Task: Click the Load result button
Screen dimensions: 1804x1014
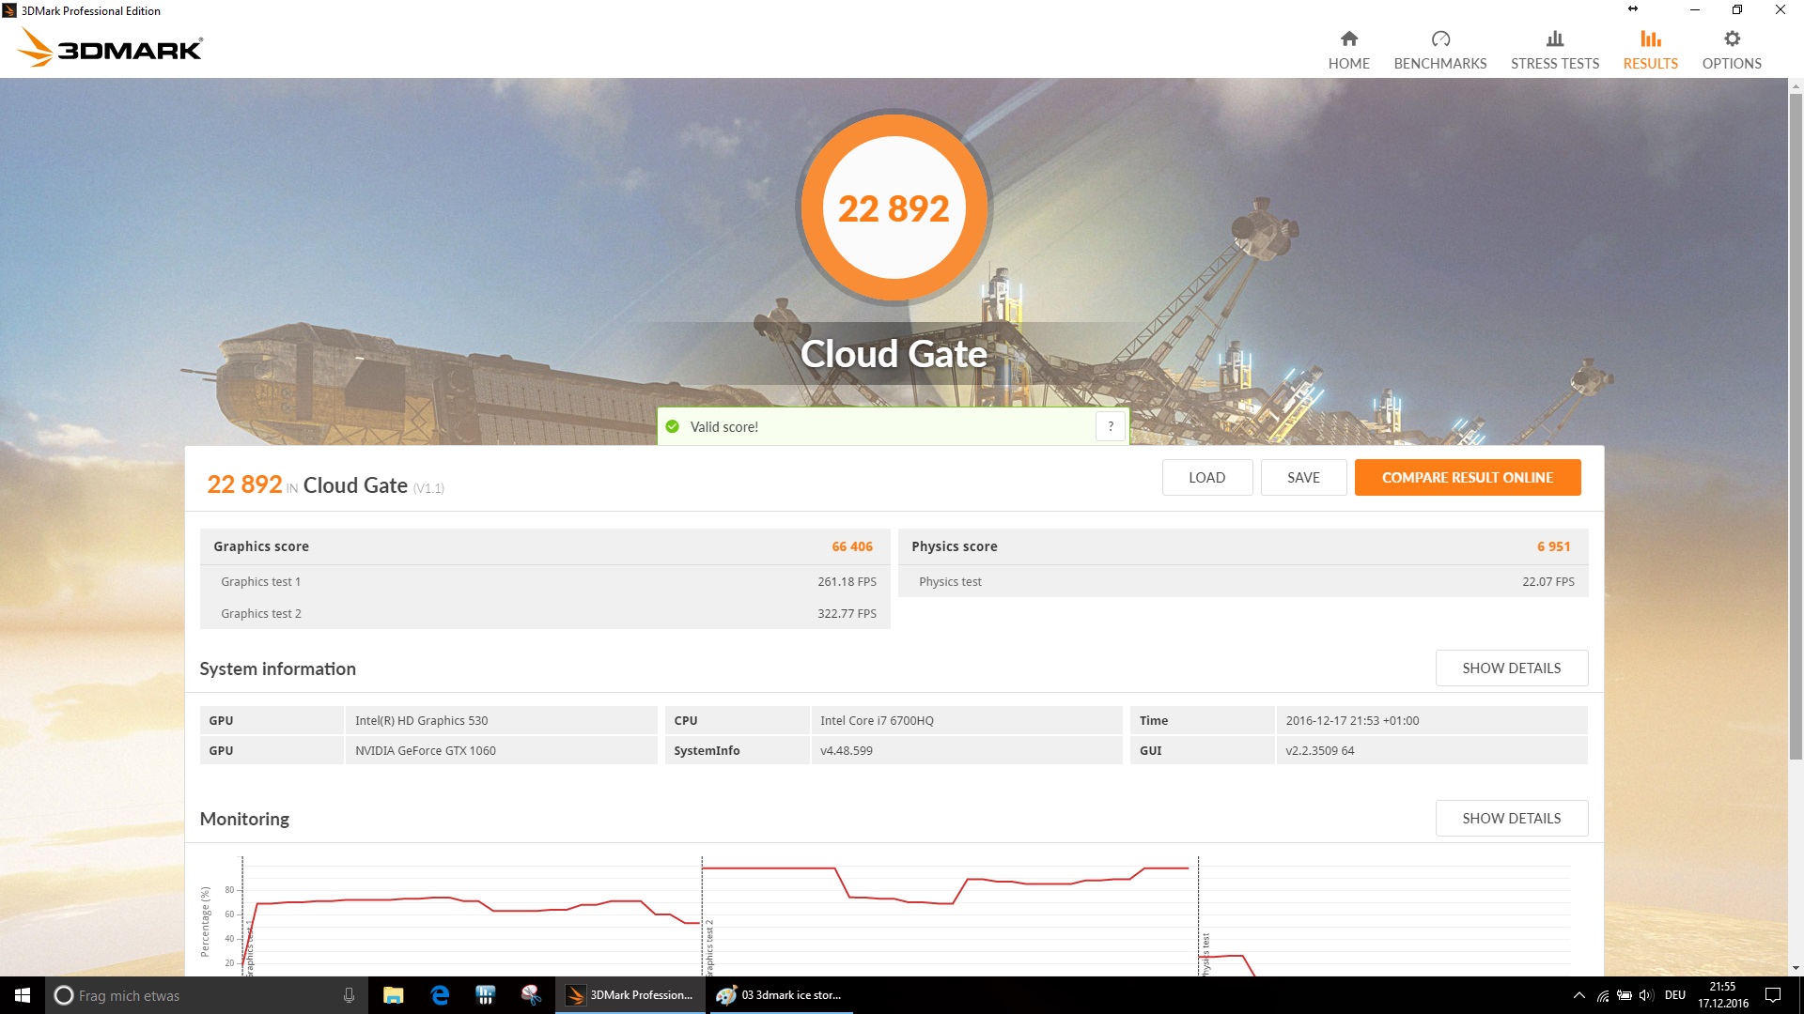Action: [1206, 478]
